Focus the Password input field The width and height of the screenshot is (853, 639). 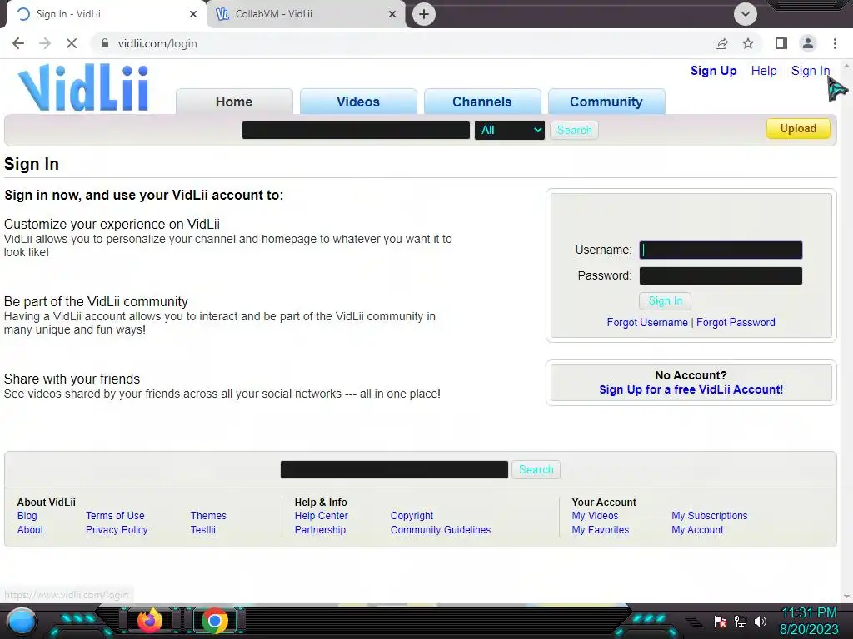pos(721,275)
